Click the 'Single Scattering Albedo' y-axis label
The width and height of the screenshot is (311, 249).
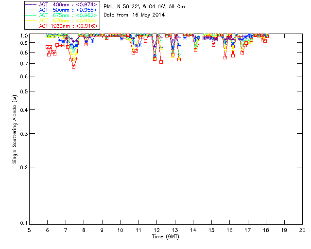pyautogui.click(x=15, y=129)
